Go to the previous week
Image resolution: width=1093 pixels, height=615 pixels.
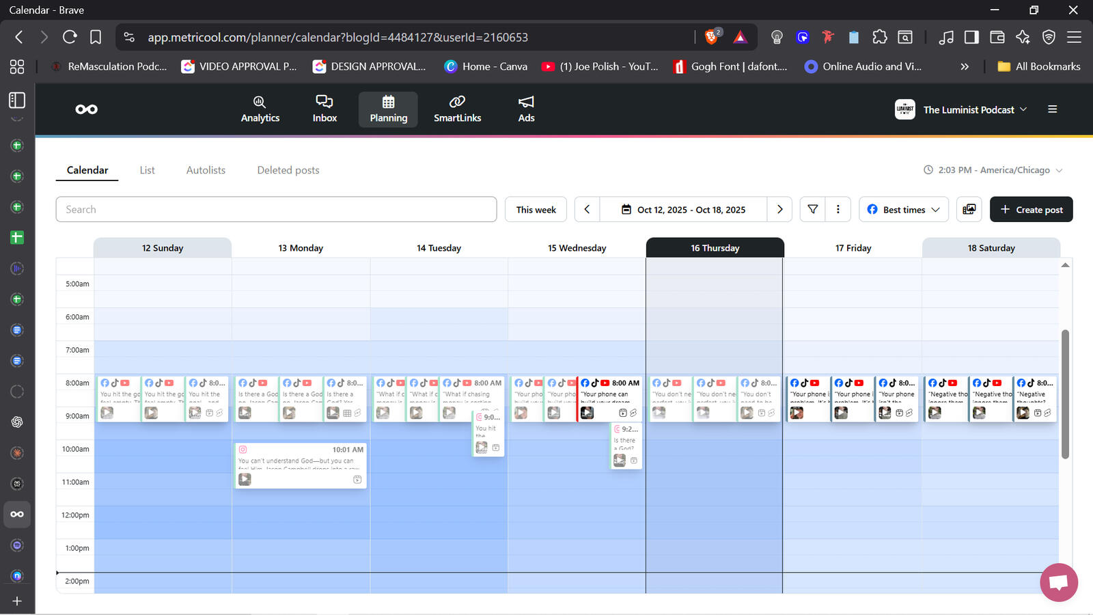point(587,209)
